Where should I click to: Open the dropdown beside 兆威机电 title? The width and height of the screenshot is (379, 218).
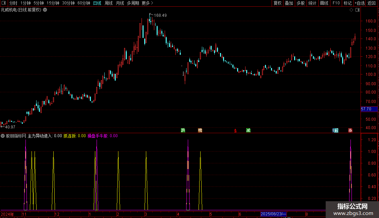pos(45,10)
